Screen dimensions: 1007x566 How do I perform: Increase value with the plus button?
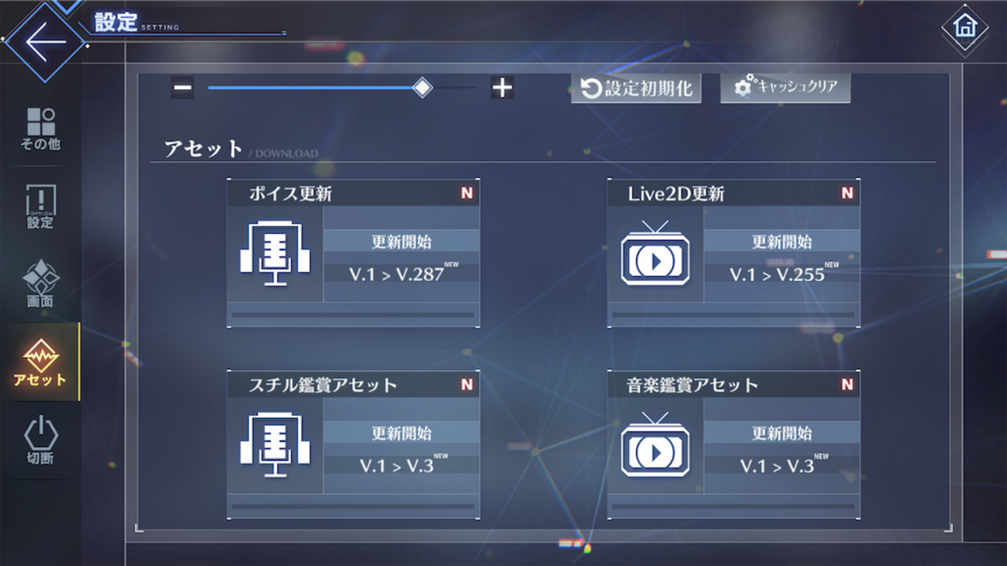[x=502, y=87]
